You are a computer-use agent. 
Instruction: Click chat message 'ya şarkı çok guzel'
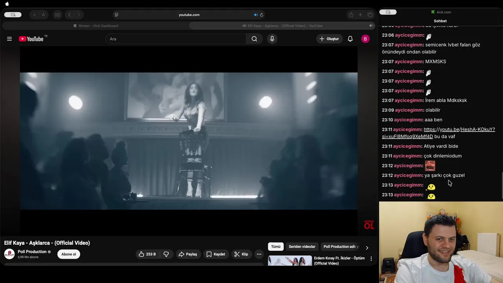click(x=444, y=175)
